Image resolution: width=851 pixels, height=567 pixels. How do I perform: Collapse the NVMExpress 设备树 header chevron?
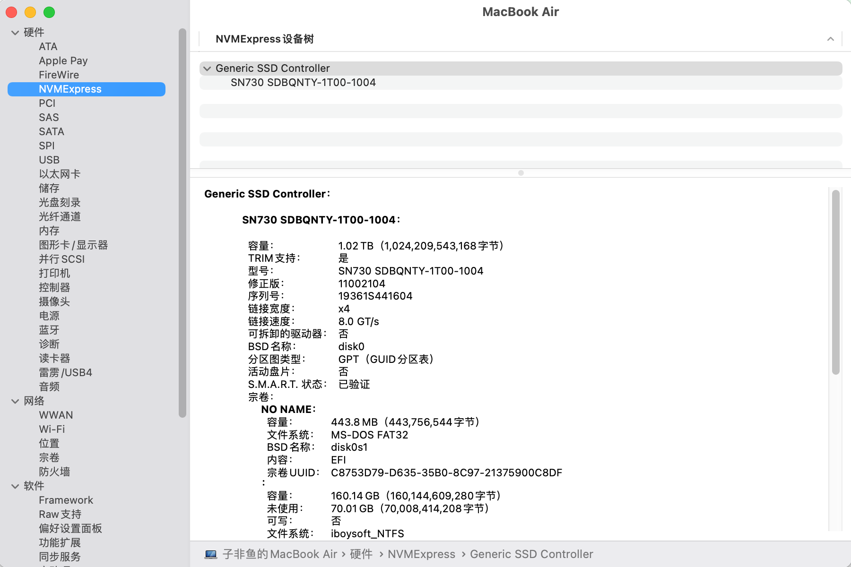click(x=831, y=39)
